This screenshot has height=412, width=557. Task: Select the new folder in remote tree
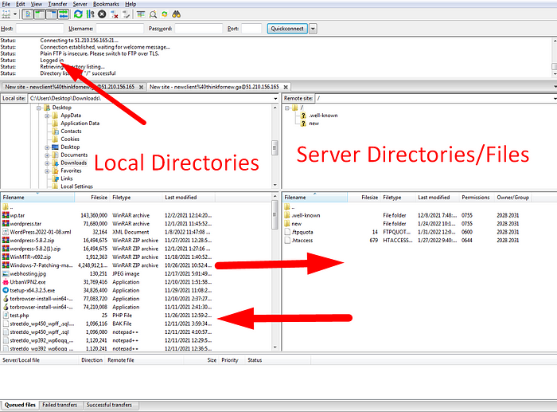(x=314, y=124)
